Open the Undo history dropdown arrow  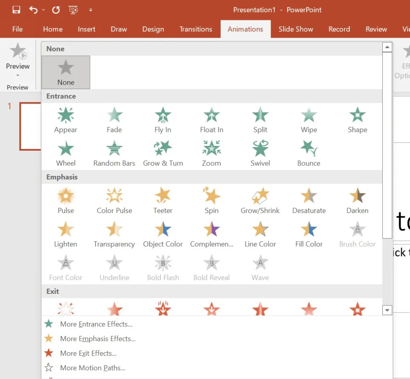(44, 10)
